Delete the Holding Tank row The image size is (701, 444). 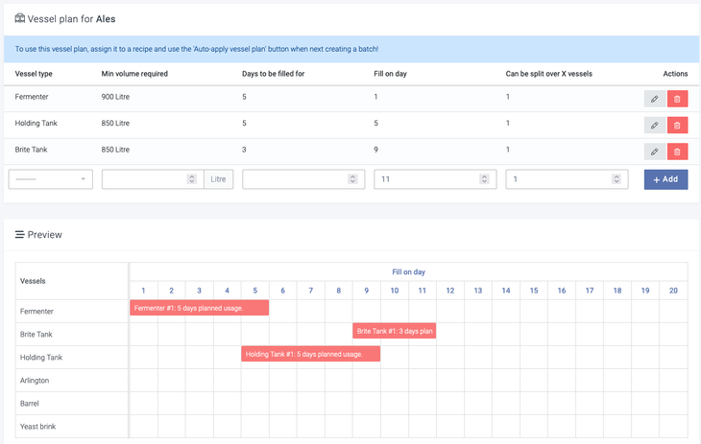point(677,125)
